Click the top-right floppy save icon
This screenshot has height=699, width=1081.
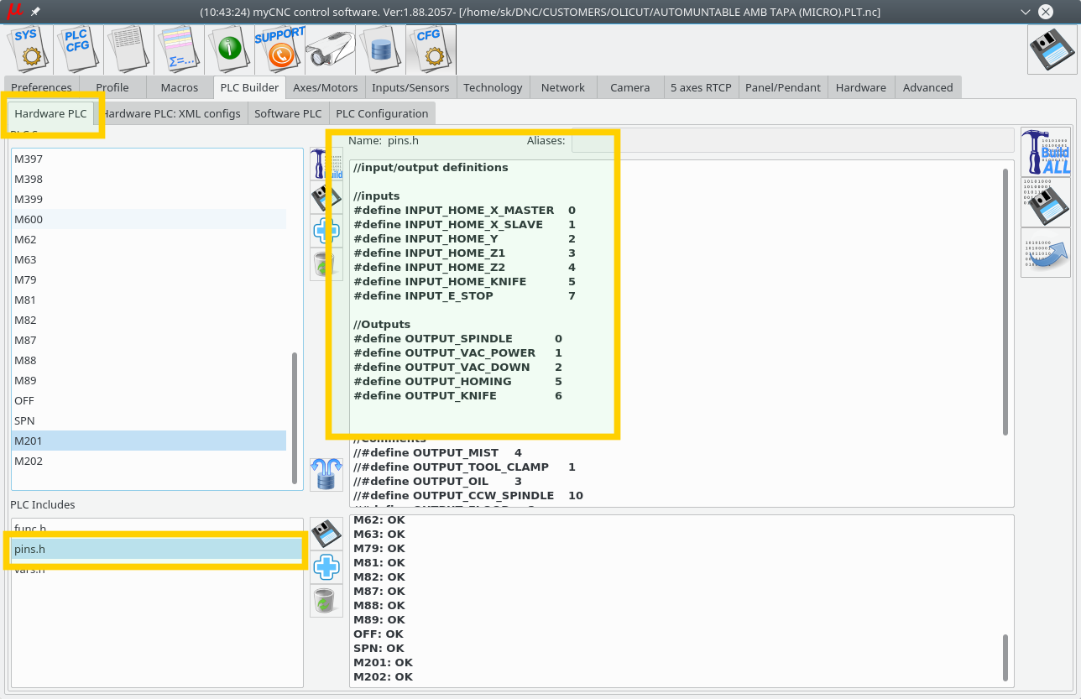click(1052, 50)
